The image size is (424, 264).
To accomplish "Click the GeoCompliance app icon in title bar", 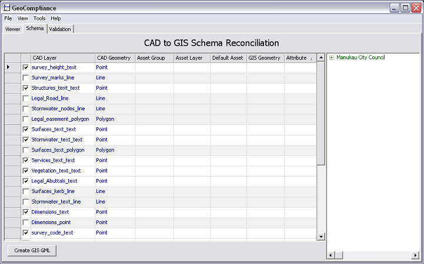I will (6, 8).
